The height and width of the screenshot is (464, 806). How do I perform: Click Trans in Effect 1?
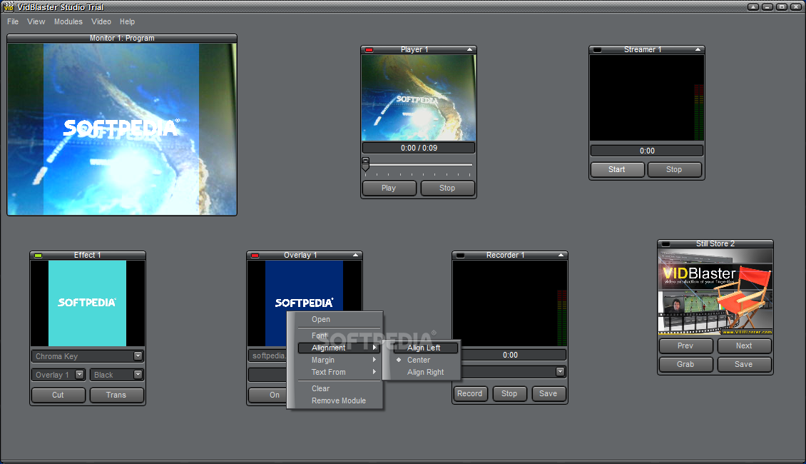(116, 395)
